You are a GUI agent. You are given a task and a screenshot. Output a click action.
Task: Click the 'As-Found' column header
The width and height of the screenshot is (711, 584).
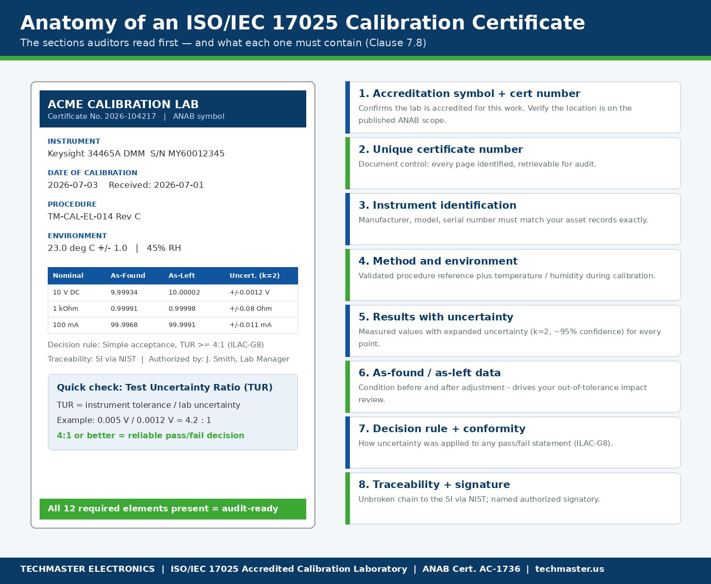pos(128,276)
